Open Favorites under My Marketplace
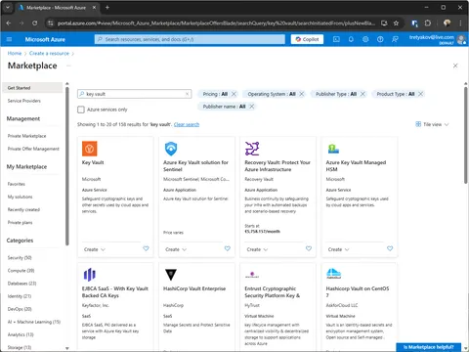This screenshot has width=469, height=352. [17, 184]
